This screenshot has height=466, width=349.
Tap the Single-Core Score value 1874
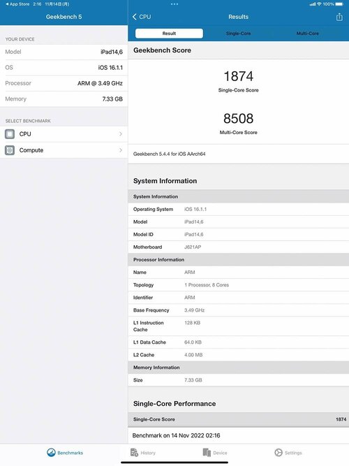click(x=239, y=76)
